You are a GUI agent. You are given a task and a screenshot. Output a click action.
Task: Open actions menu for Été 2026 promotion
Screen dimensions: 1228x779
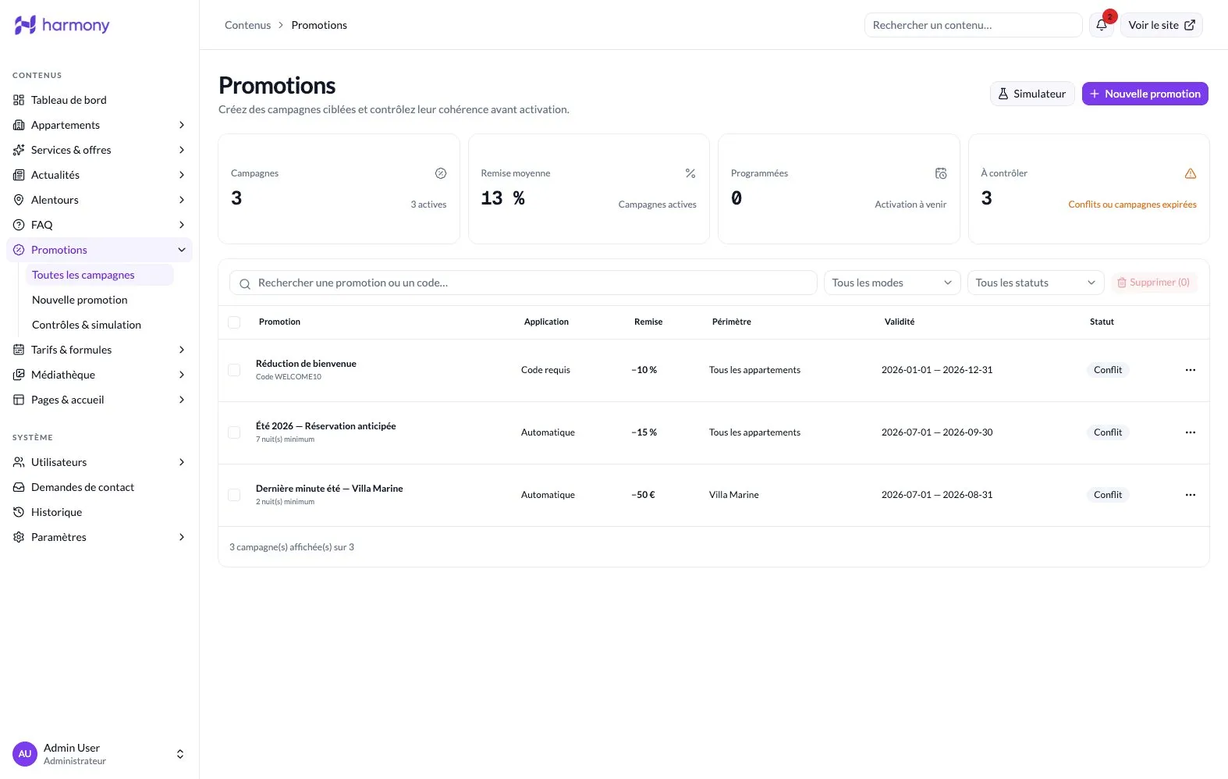(x=1191, y=432)
